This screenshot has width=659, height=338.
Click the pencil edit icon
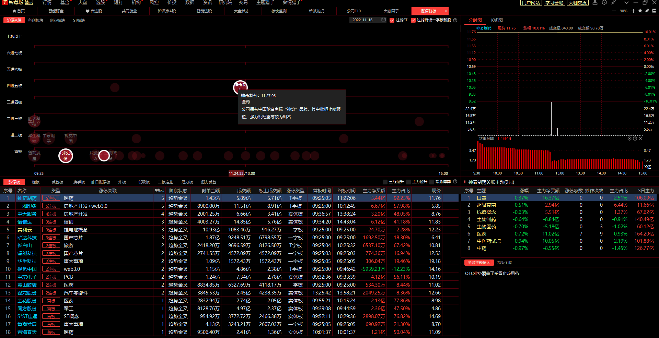[x=647, y=11]
